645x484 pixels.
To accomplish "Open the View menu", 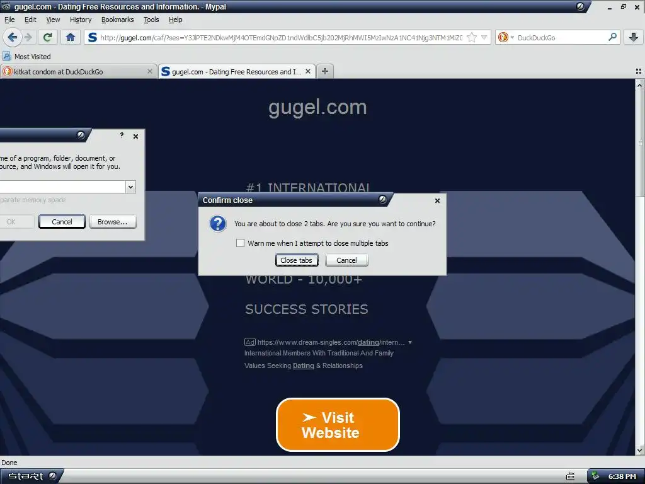I will click(53, 20).
